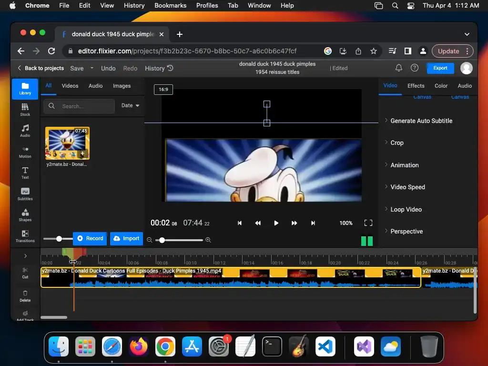Screen dimensions: 488x366
Task: Click the timeline playhead marker
Action: (x=74, y=254)
